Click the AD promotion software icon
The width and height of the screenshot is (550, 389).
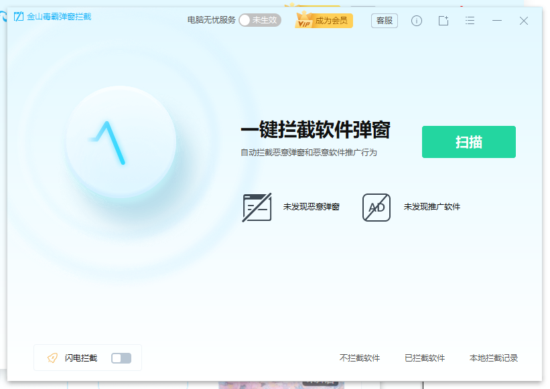point(375,207)
